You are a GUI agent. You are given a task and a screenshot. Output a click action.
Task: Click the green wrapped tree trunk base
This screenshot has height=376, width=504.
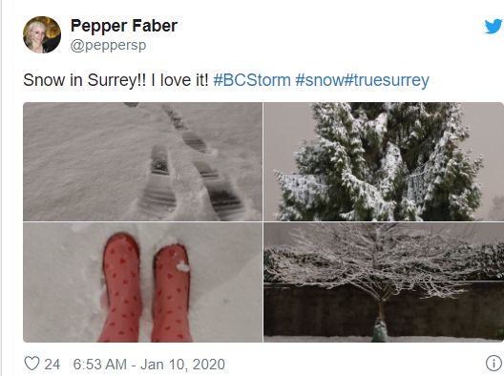380,330
